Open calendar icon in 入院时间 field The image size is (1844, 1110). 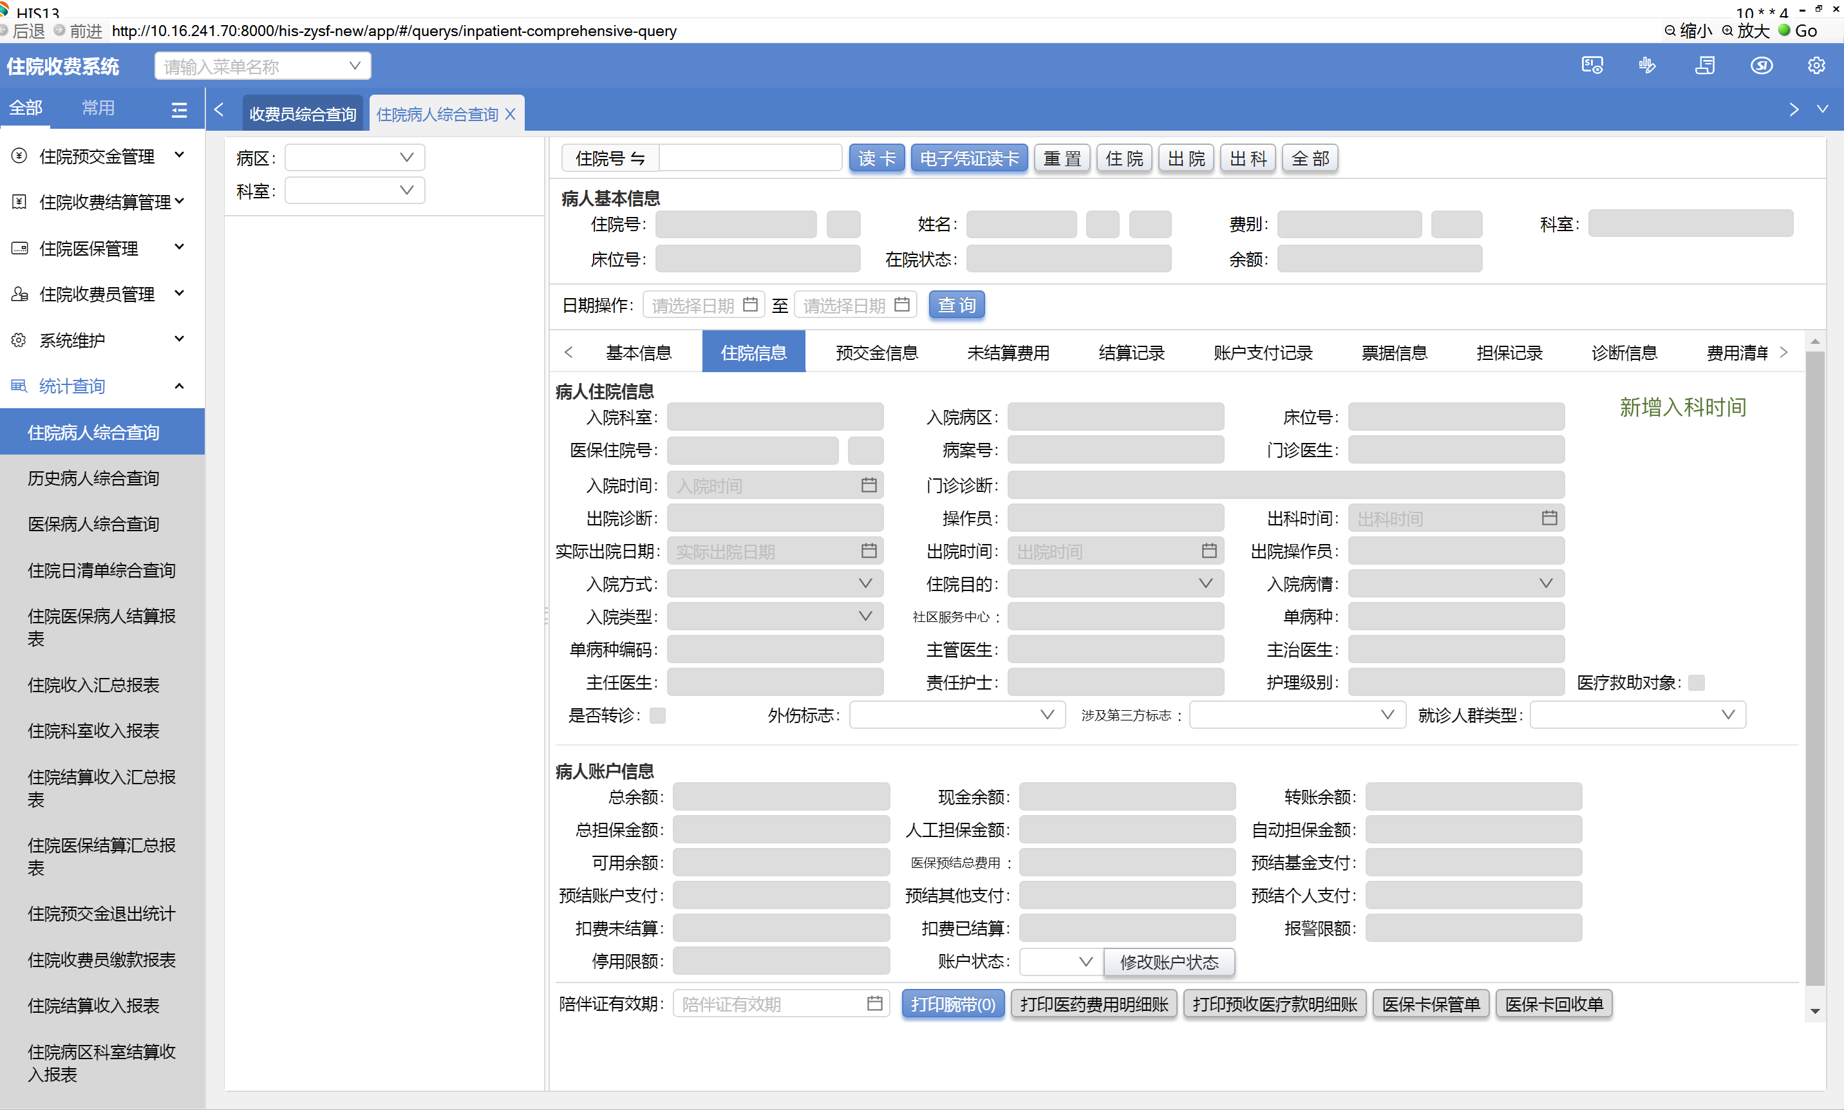(868, 485)
